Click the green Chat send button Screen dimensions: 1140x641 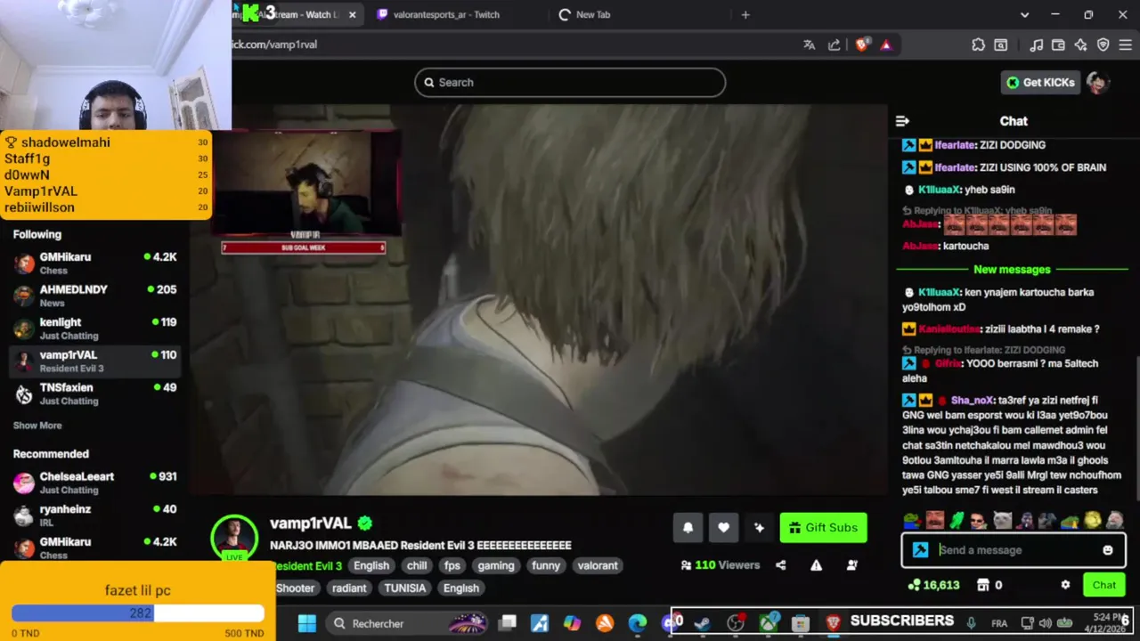[1104, 585]
